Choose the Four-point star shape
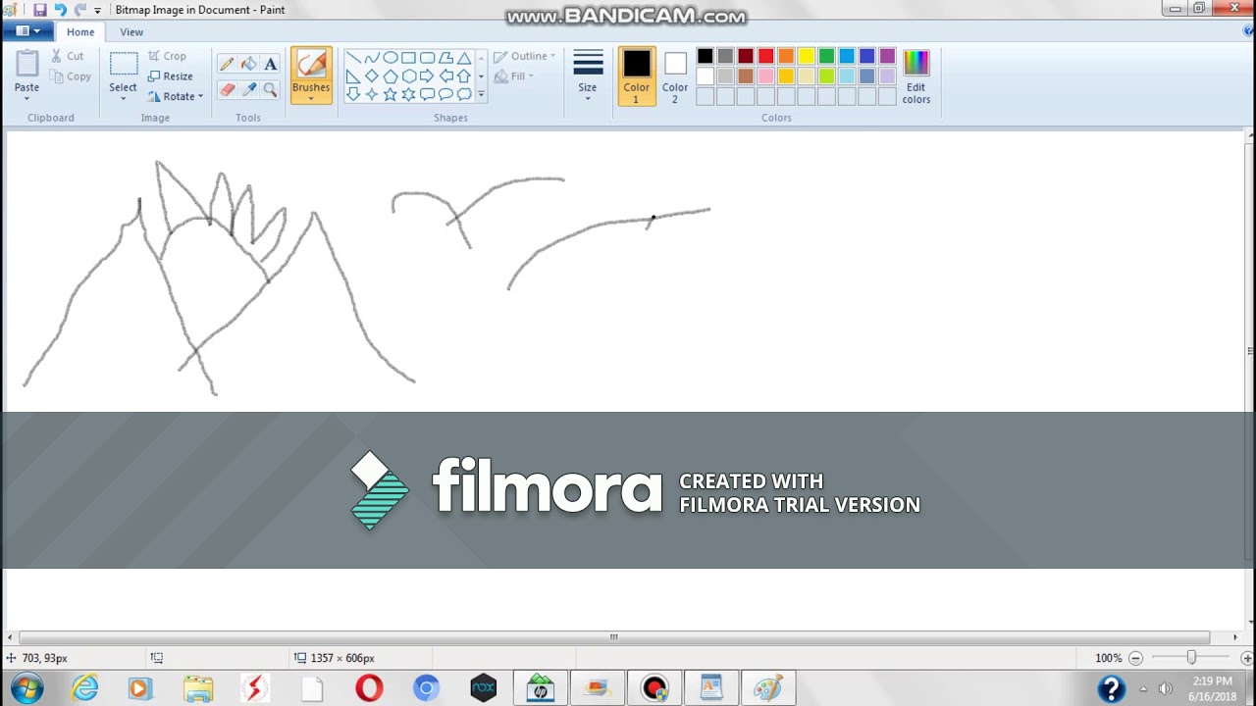This screenshot has width=1256, height=706. (x=372, y=94)
